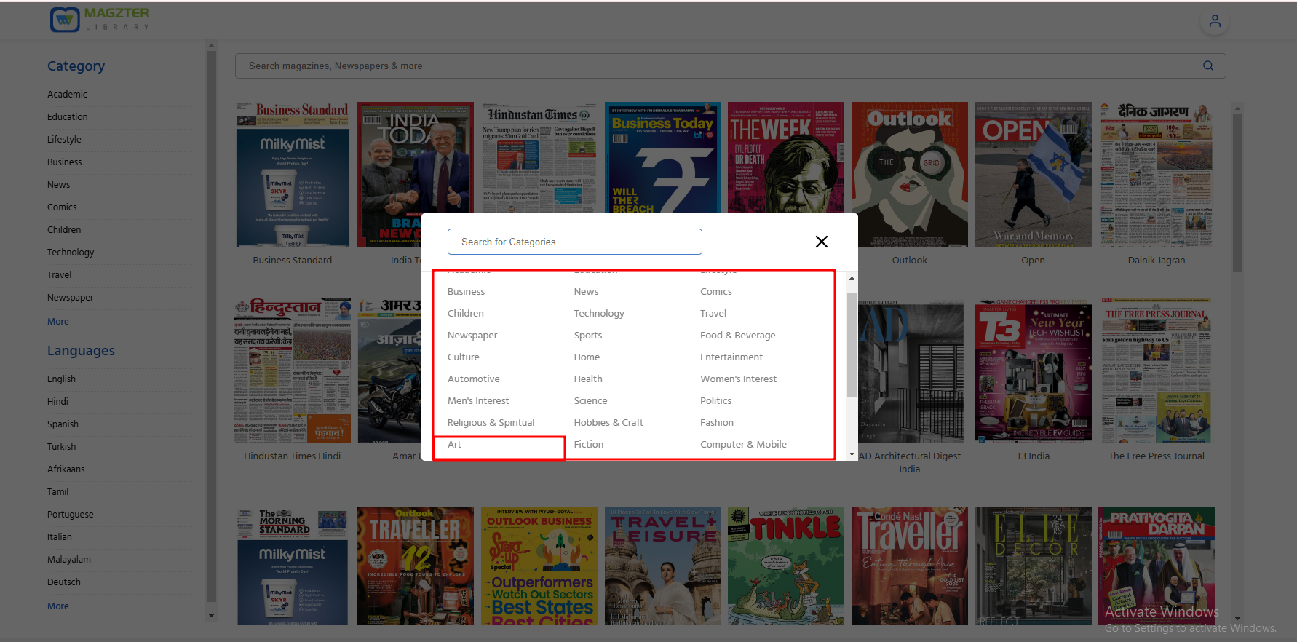Click the Magzter Library logo

coord(100,20)
